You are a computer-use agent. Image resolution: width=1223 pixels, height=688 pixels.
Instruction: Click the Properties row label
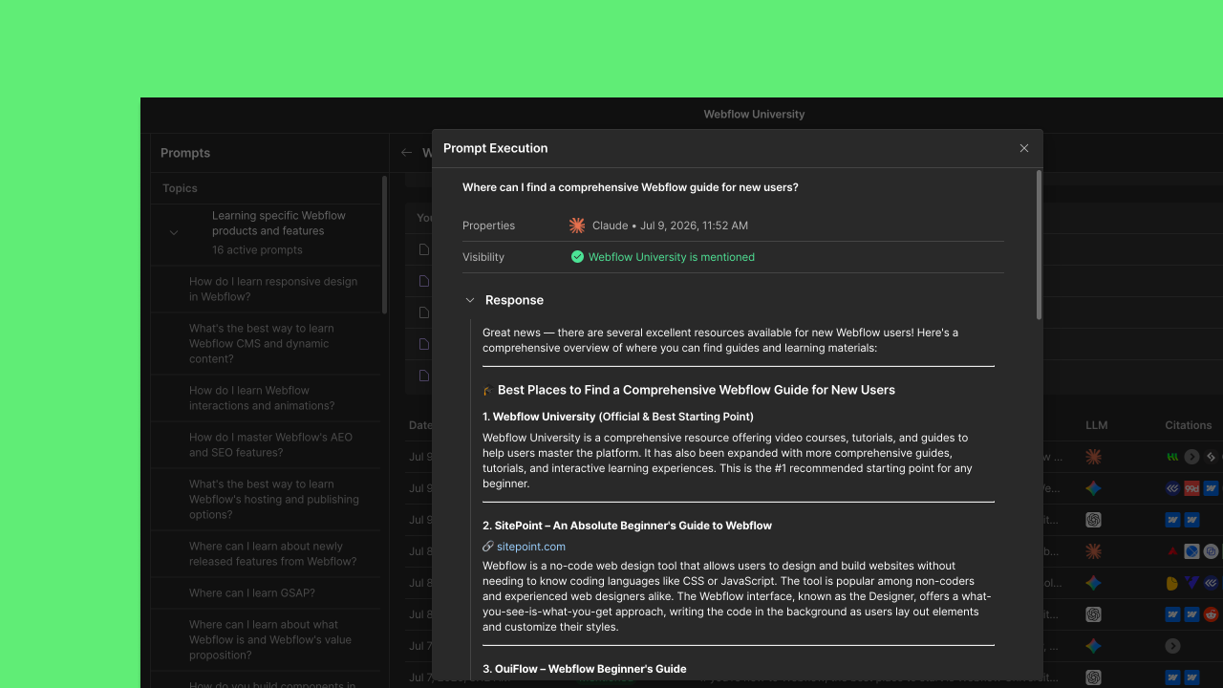coord(489,226)
